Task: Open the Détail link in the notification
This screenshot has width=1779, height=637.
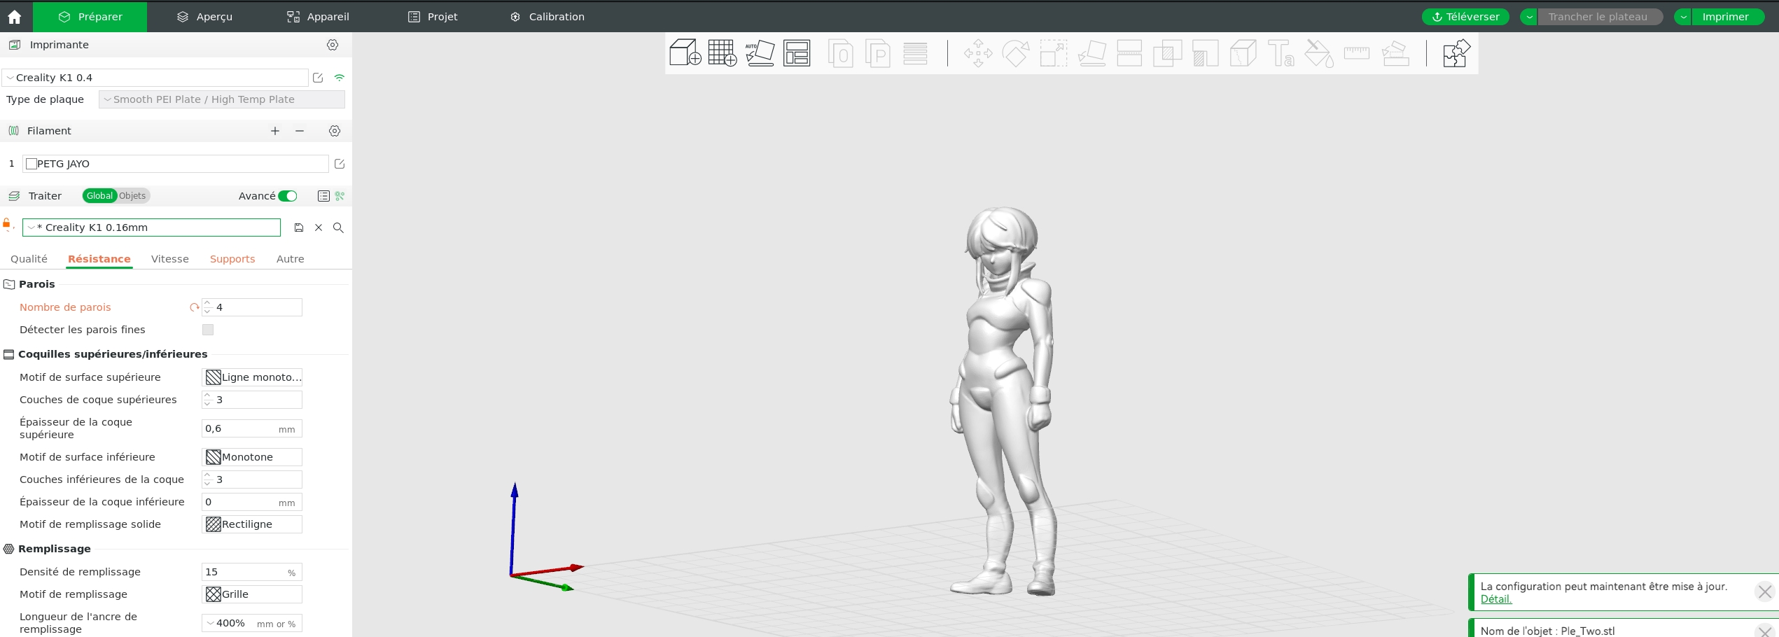Action: click(x=1496, y=599)
